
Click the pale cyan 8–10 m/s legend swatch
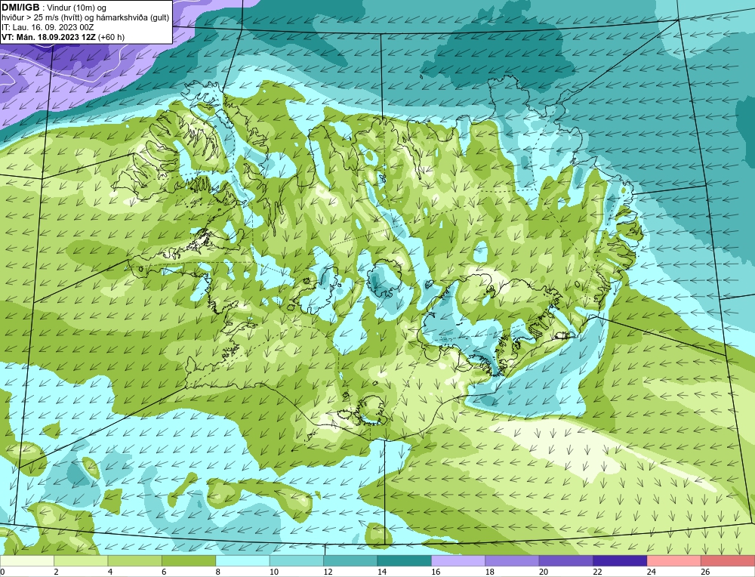[x=242, y=560]
